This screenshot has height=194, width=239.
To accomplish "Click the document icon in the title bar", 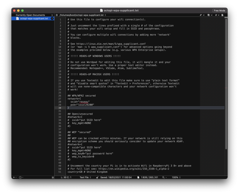I will (x=101, y=10).
